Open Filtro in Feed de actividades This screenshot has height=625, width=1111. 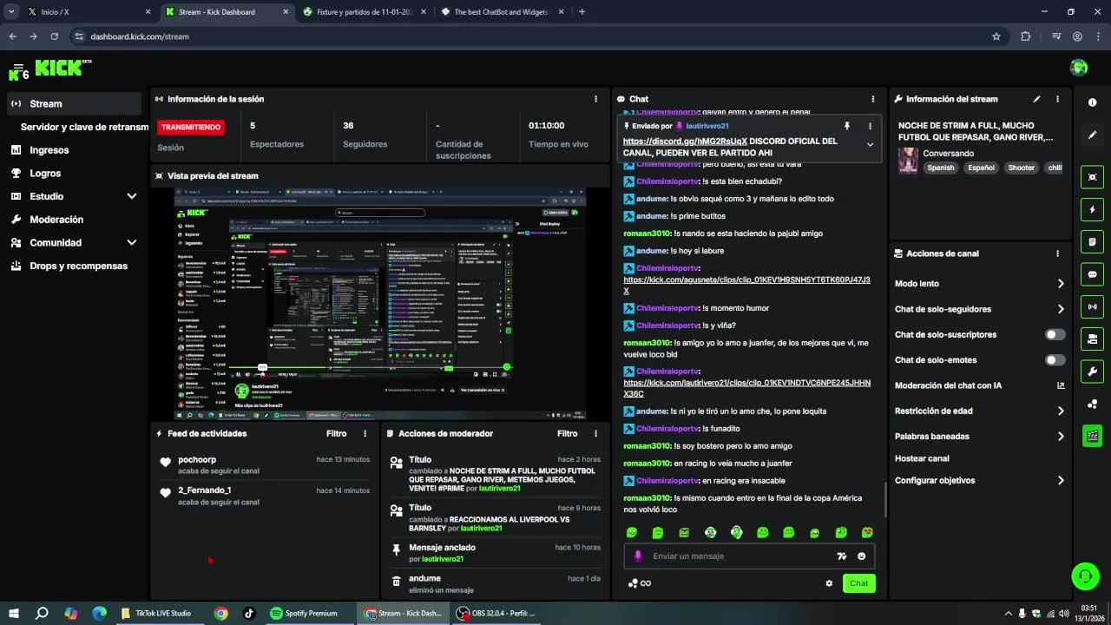(336, 433)
